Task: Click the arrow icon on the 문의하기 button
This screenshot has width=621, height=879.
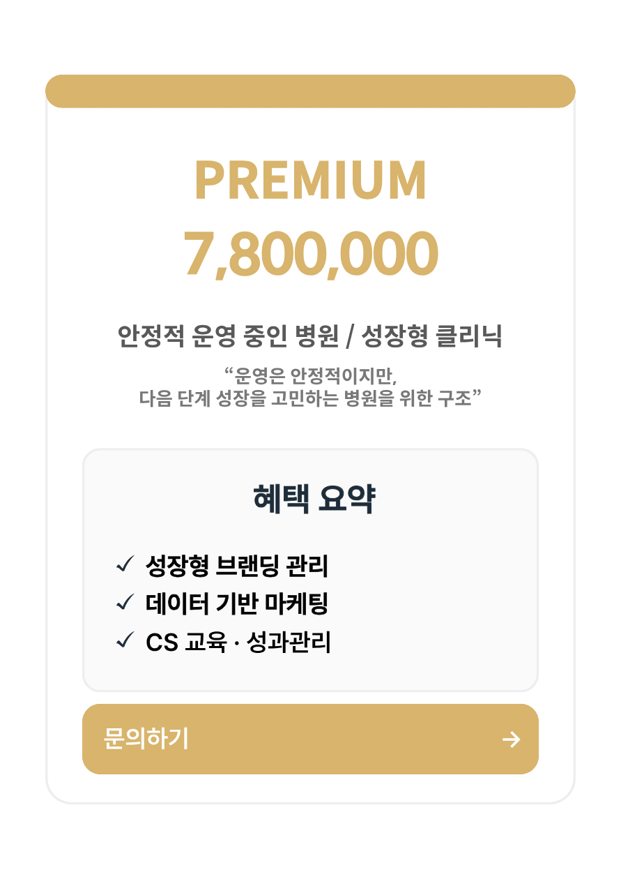Action: [512, 739]
